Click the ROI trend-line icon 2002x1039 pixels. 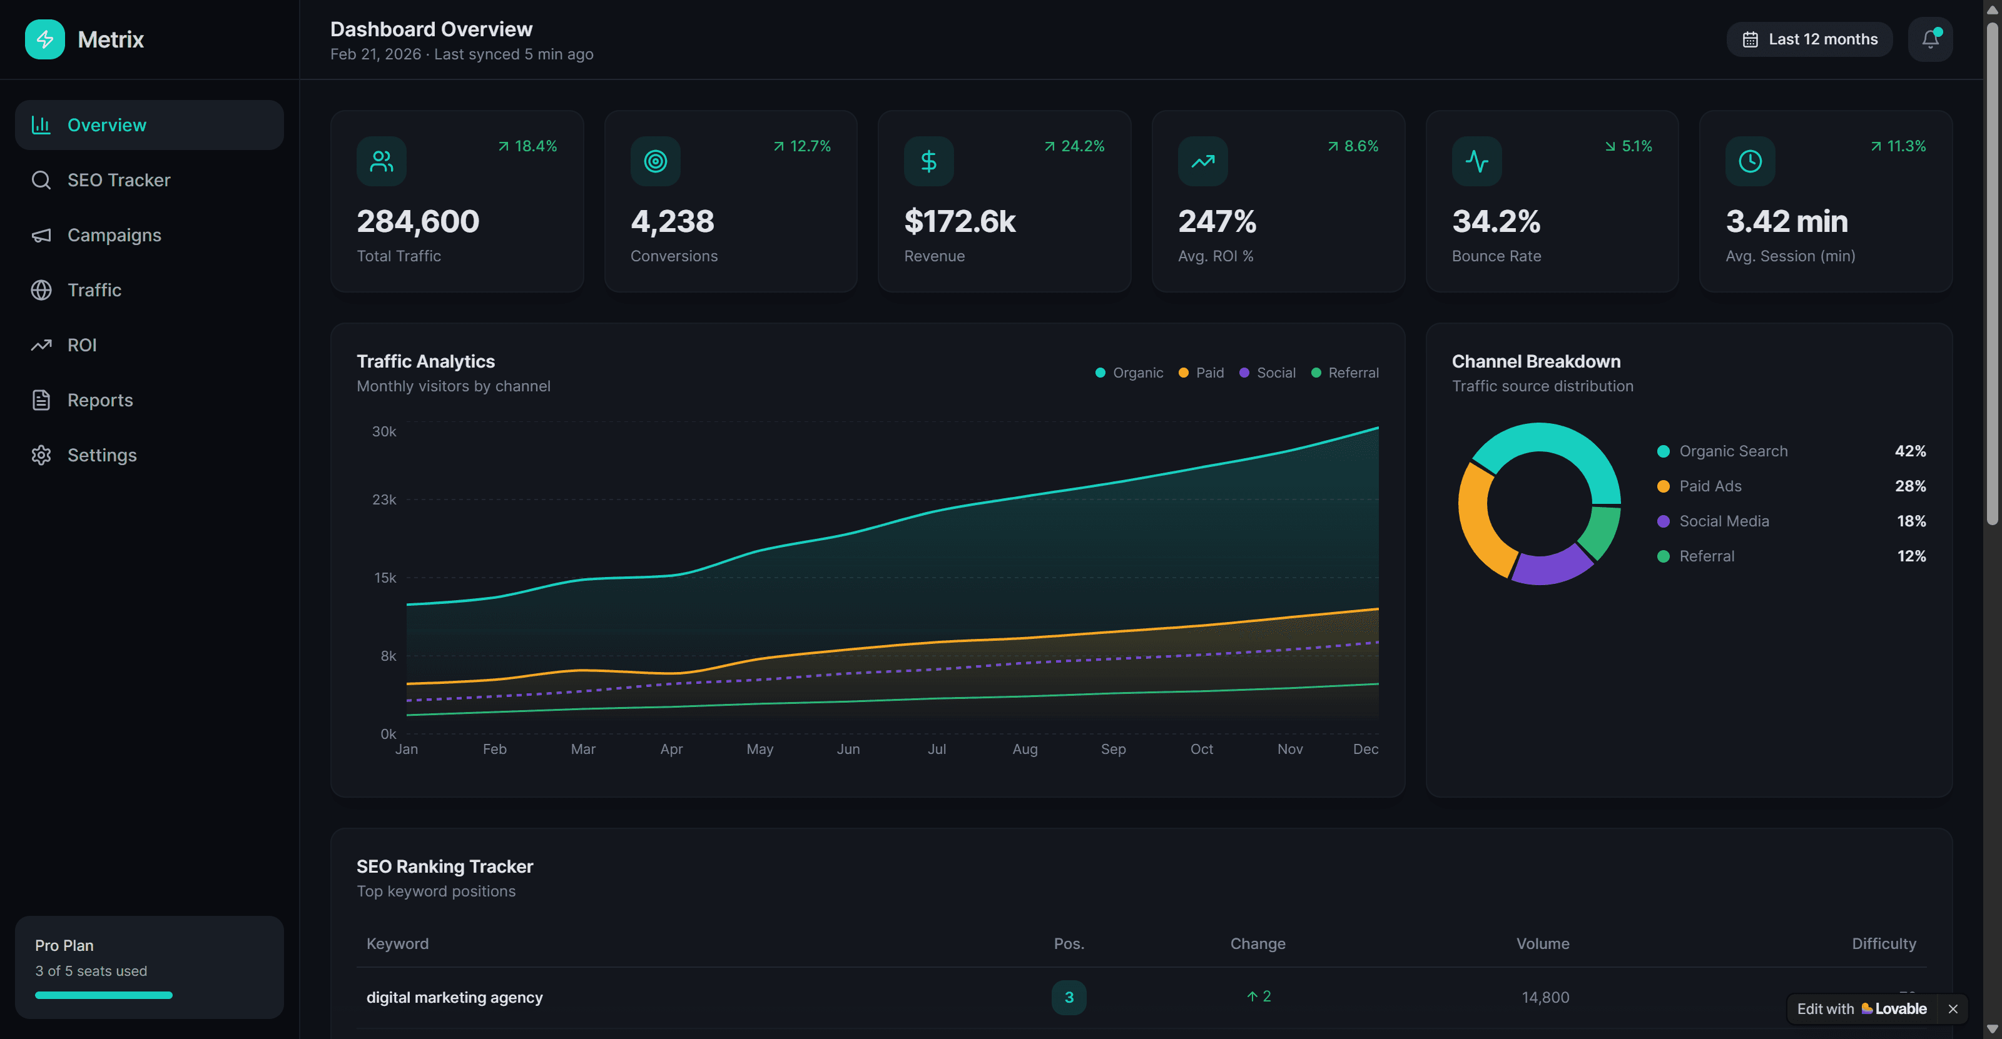tap(41, 345)
